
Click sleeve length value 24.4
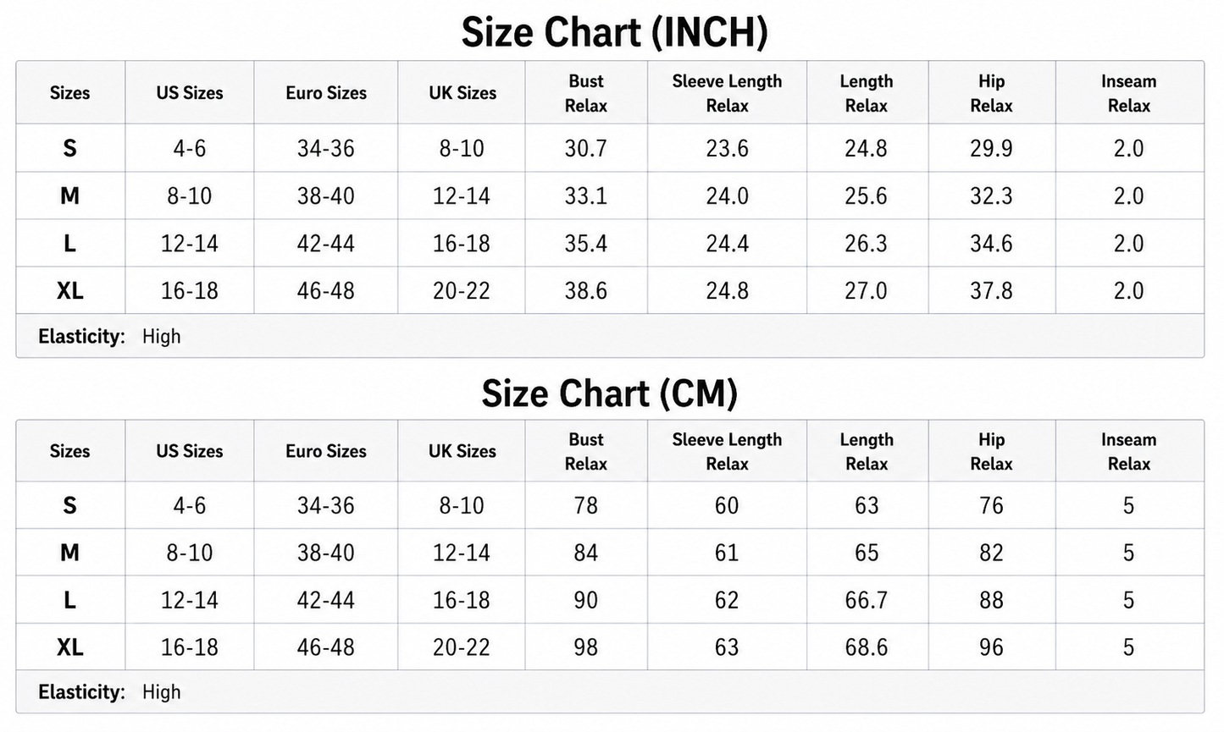click(x=728, y=244)
